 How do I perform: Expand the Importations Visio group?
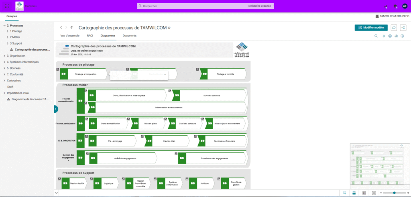4,93
